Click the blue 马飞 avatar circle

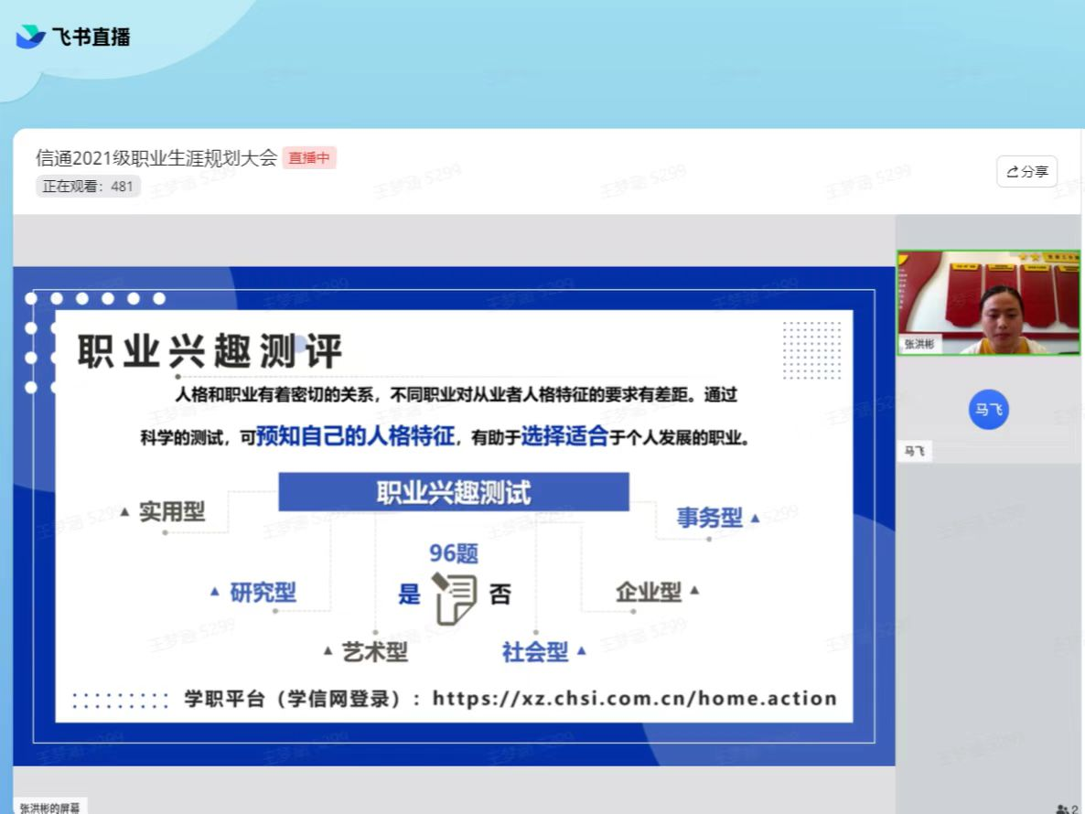(x=988, y=410)
